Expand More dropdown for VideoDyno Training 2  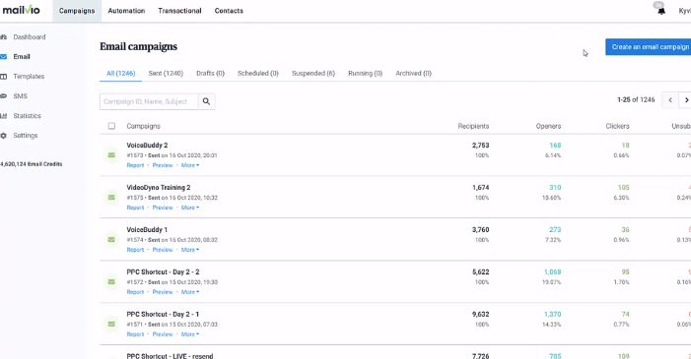point(190,208)
